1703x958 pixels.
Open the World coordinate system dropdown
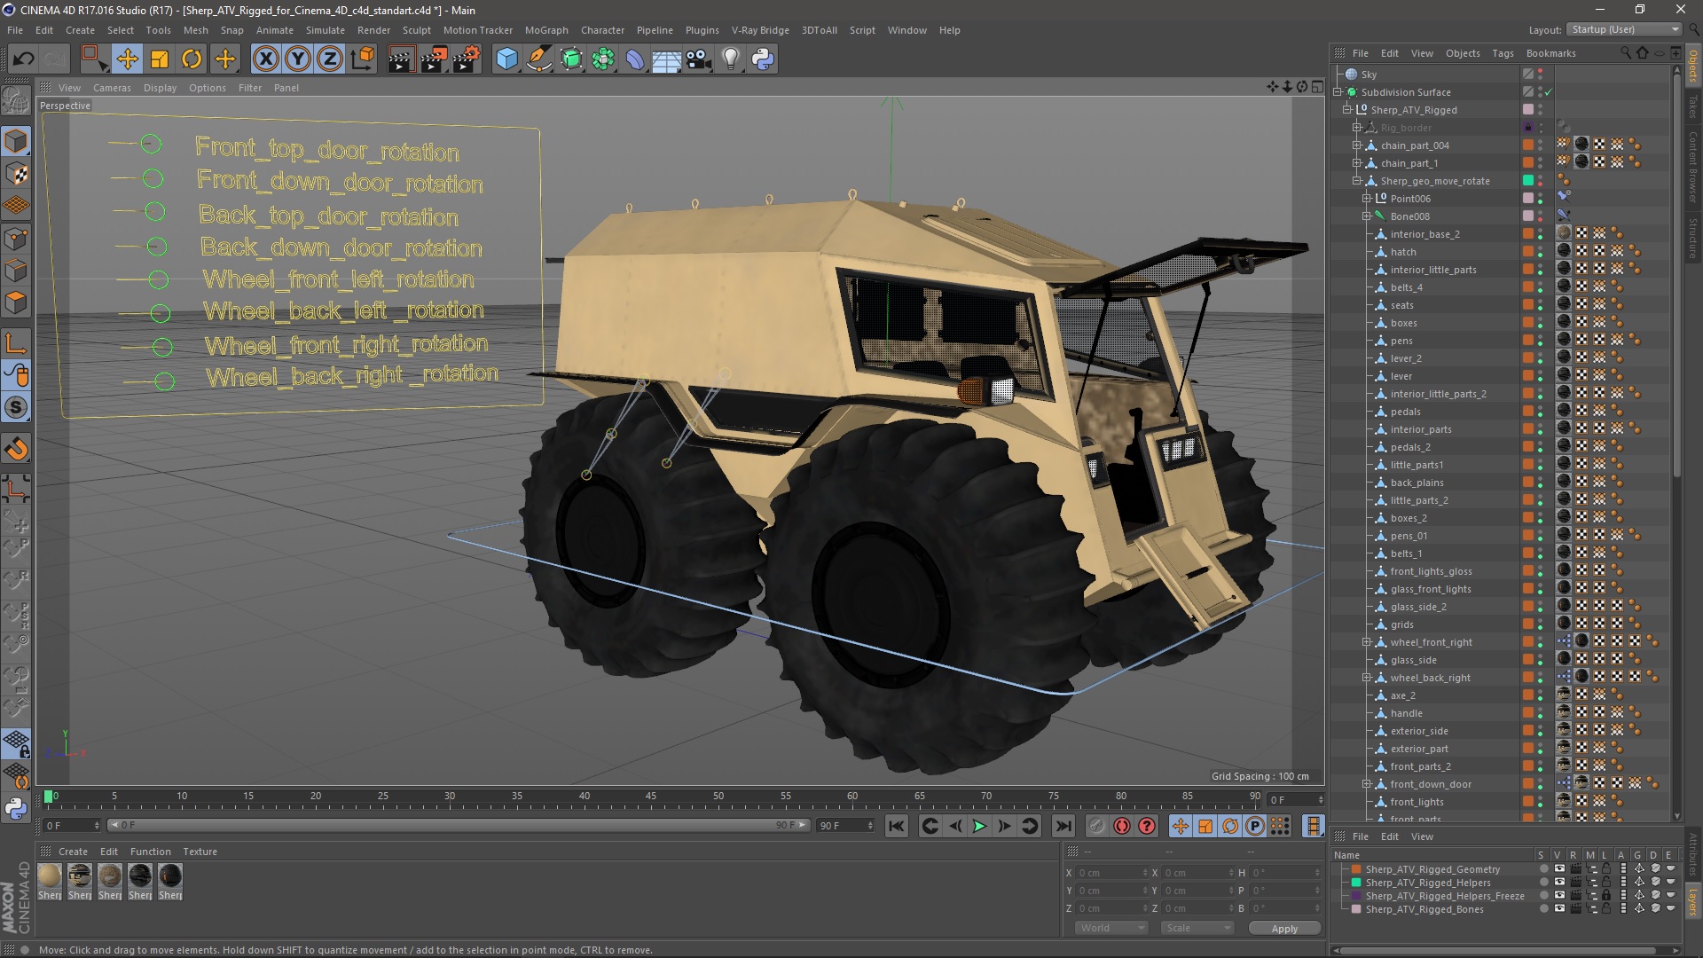pyautogui.click(x=1111, y=928)
